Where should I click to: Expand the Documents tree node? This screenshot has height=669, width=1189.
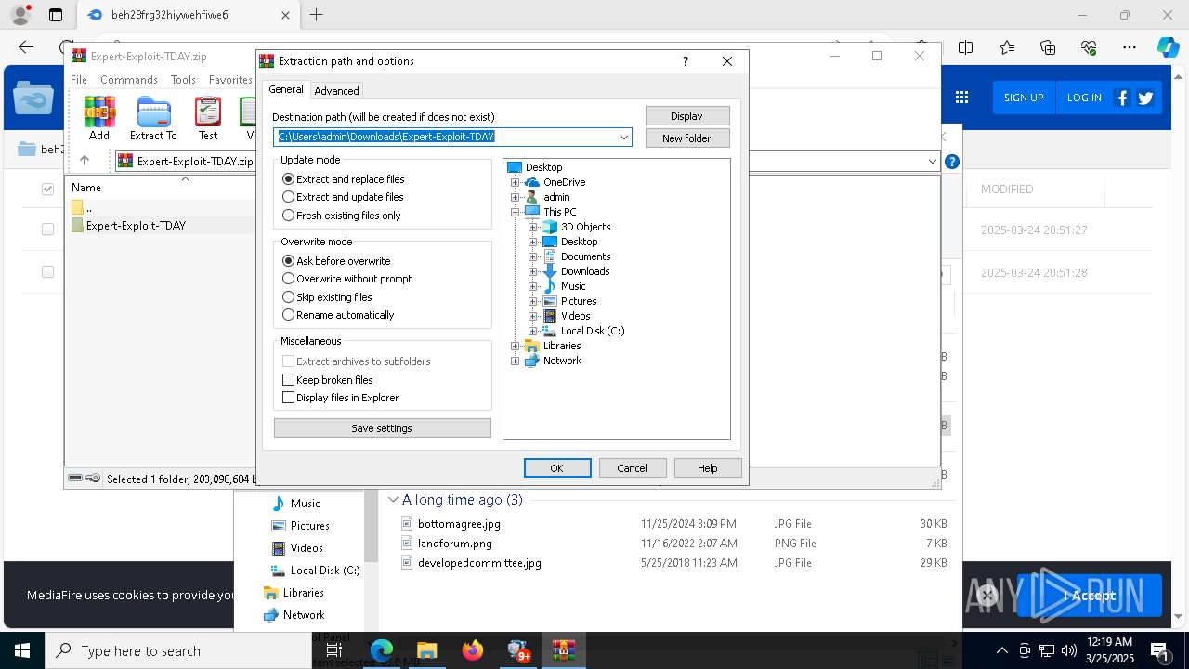(x=533, y=256)
